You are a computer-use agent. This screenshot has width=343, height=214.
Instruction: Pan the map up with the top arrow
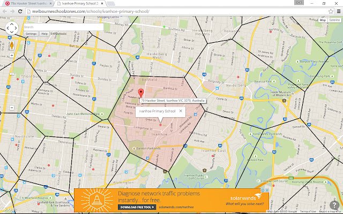pyautogui.click(x=12, y=24)
